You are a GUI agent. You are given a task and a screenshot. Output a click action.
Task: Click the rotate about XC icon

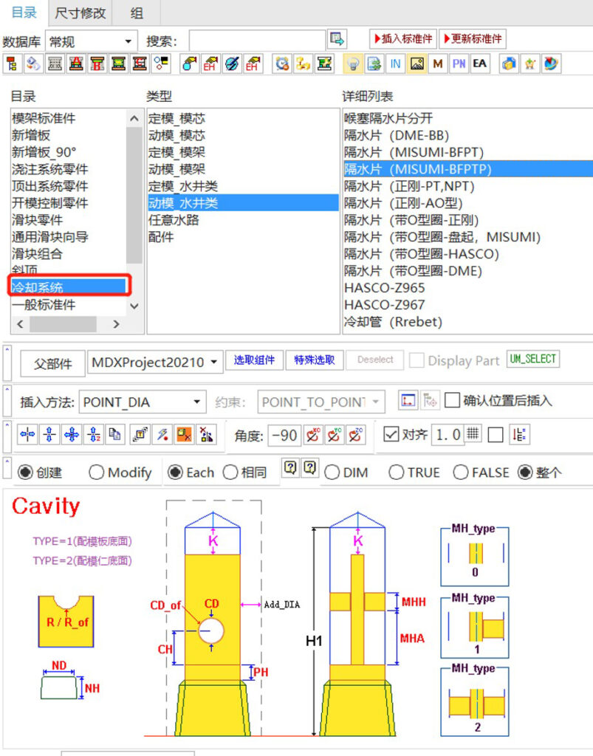[x=313, y=436]
